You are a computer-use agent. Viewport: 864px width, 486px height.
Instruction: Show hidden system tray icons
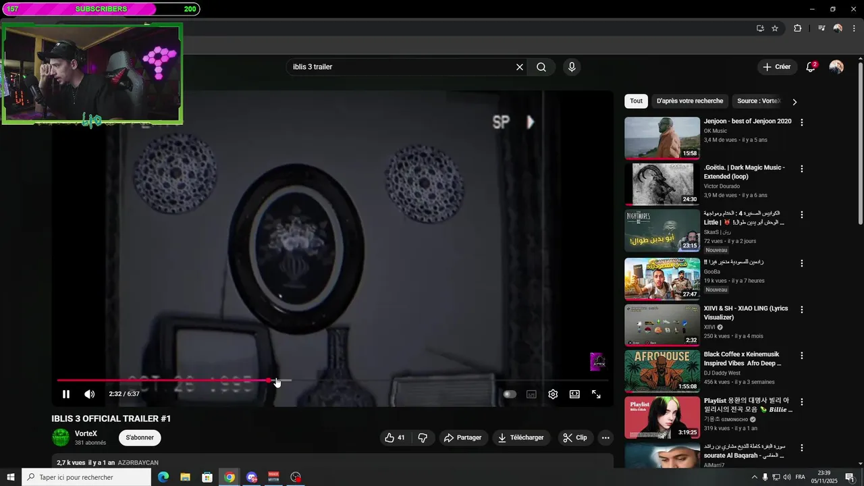754,477
